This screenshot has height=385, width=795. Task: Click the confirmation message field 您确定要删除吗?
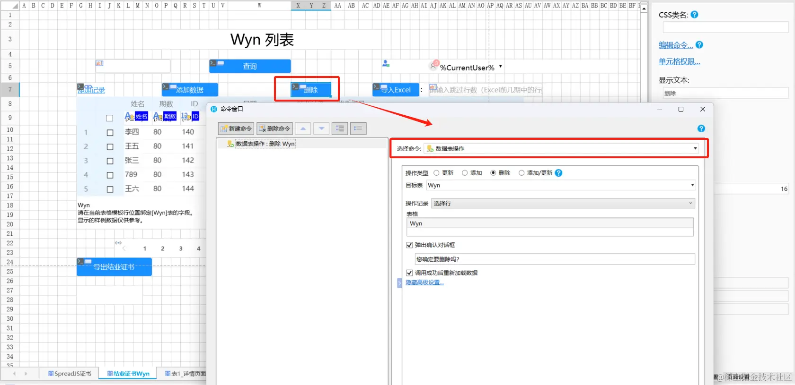555,259
